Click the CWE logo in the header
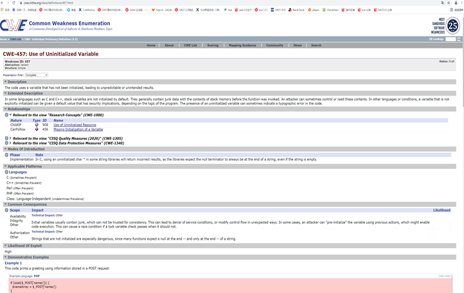464x293 pixels. coord(13,25)
